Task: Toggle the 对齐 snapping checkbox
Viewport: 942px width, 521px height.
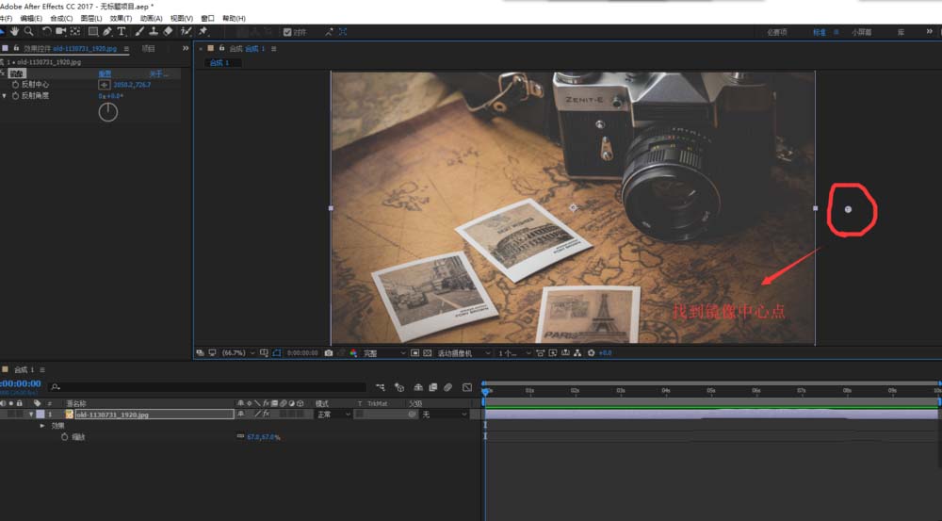Action: (x=288, y=31)
